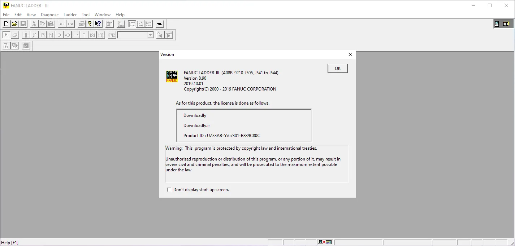Click the top-right green panel icon

click(497, 24)
